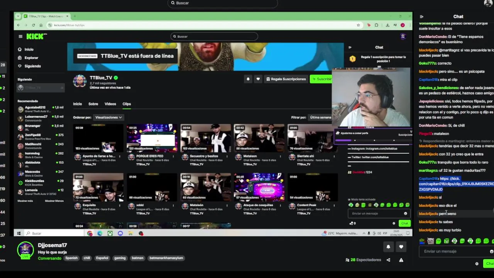This screenshot has width=494, height=278.
Task: Open options menu for Exquisito clip
Action: [120, 205]
